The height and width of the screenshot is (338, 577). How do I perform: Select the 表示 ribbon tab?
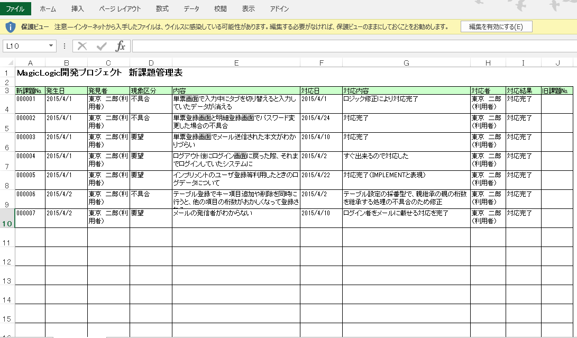pyautogui.click(x=248, y=8)
